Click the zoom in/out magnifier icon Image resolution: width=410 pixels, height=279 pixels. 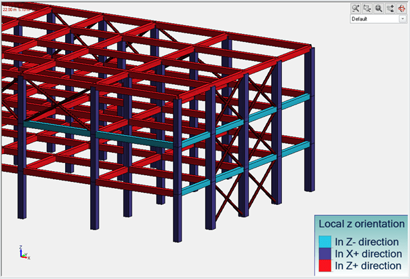[356, 8]
